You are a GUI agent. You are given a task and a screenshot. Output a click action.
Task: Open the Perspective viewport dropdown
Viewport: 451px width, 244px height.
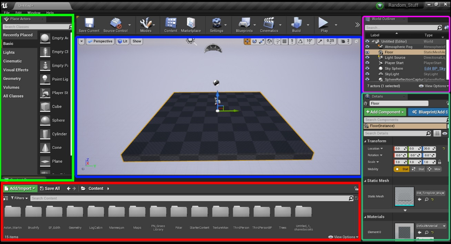click(x=100, y=41)
